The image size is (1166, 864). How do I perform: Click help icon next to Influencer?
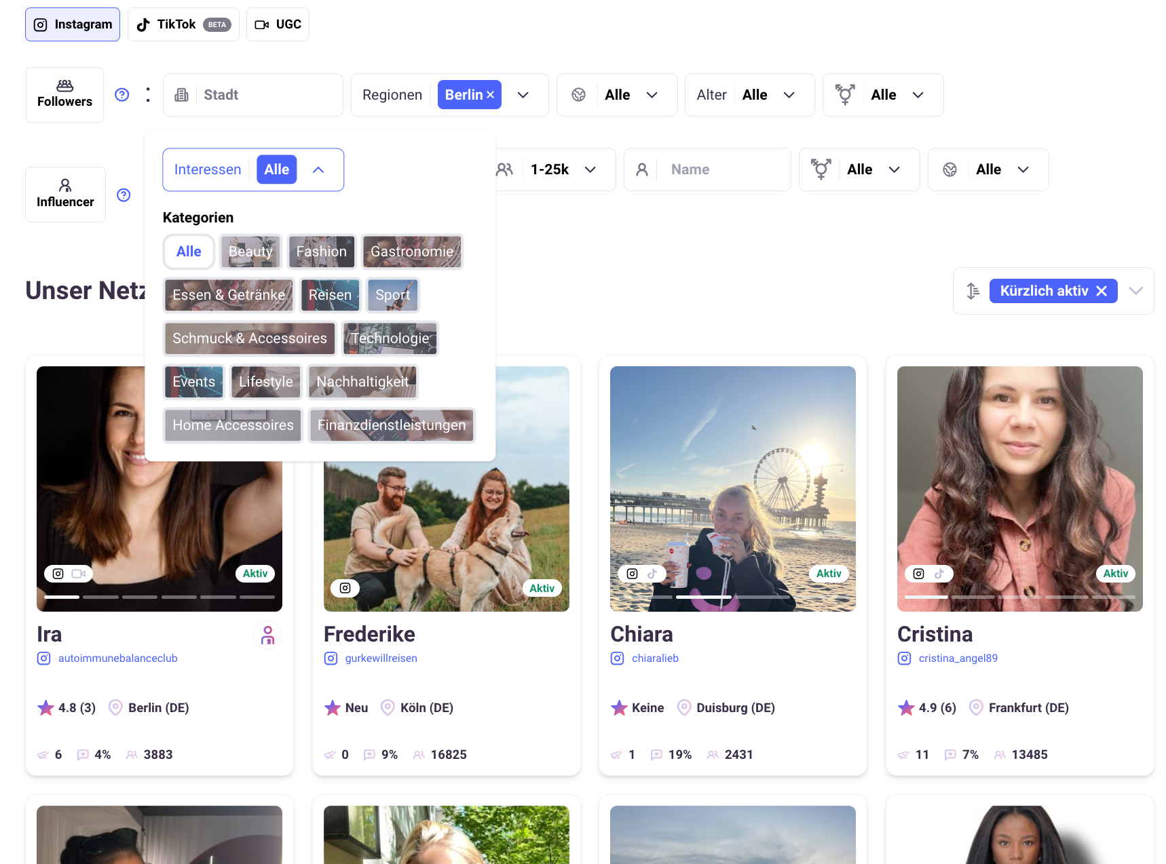pyautogui.click(x=124, y=195)
